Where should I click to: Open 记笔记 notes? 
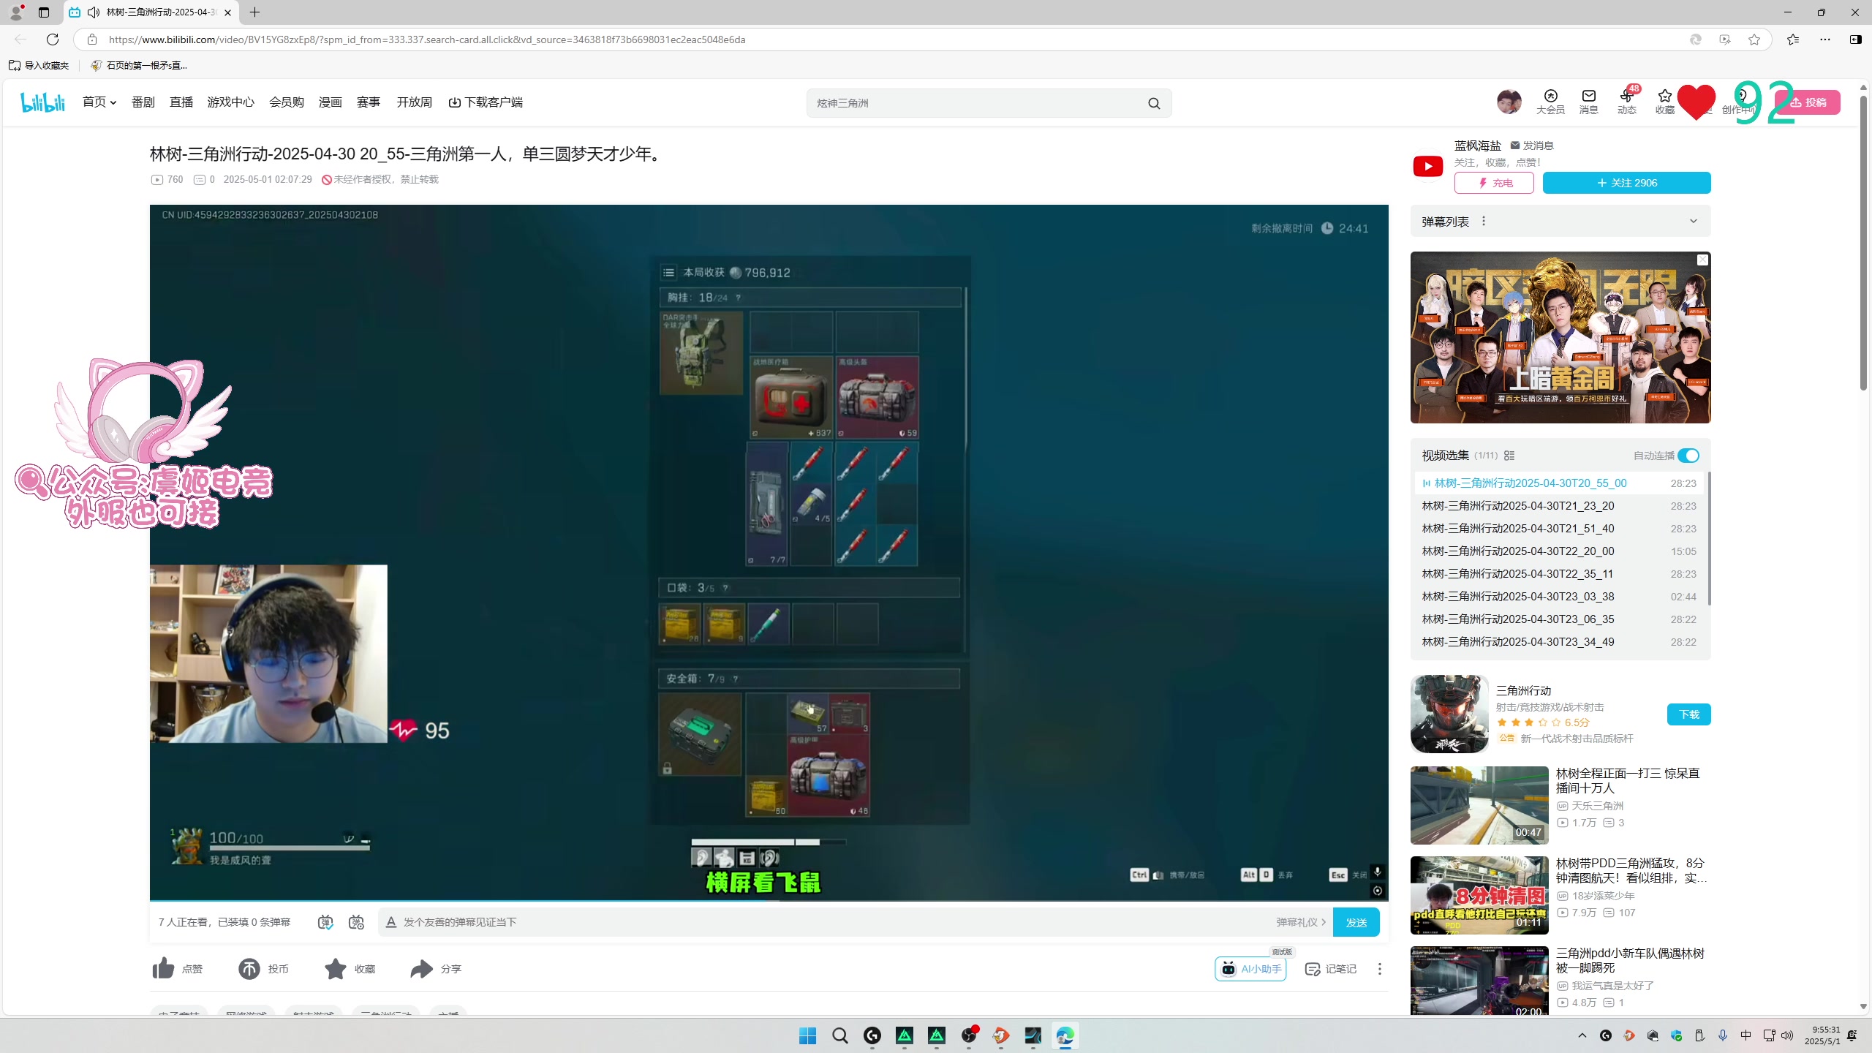click(1330, 968)
